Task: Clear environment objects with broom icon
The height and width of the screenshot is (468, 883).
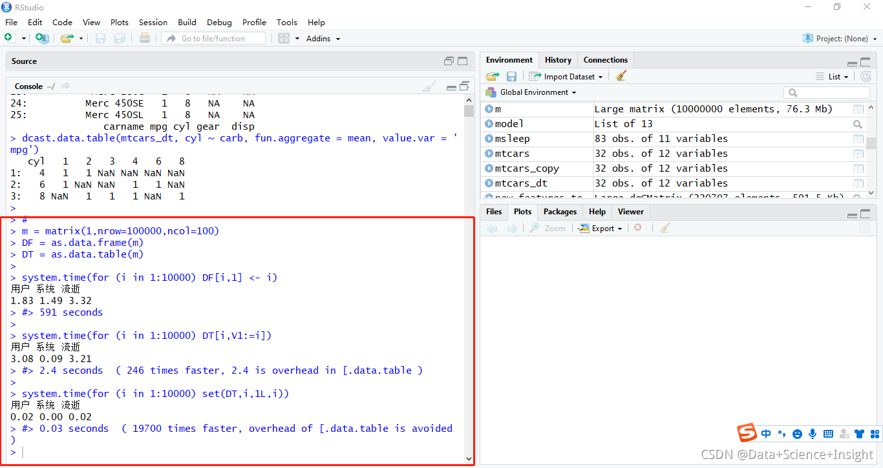Action: pos(621,76)
